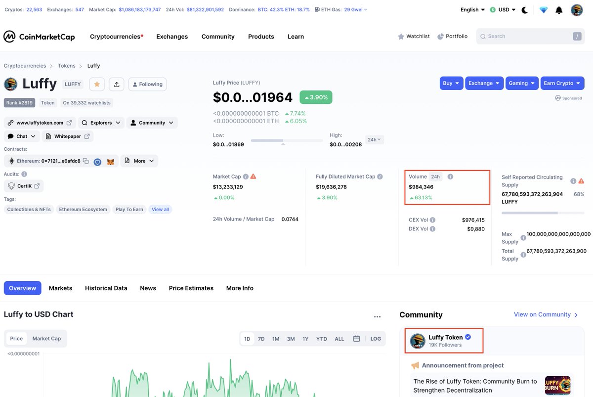593x397 pixels.
Task: Open Cryptocurrencies menu in navigation
Action: click(117, 37)
